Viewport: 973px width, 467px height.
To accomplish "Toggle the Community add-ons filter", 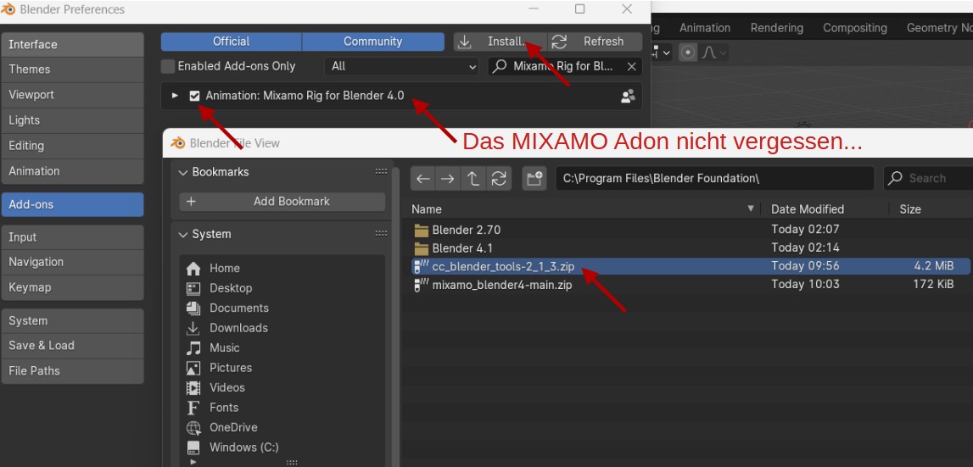I will click(x=373, y=42).
